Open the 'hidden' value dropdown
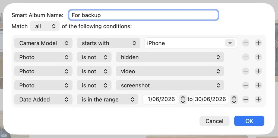Screen dimensions: 278x138 point(170,57)
